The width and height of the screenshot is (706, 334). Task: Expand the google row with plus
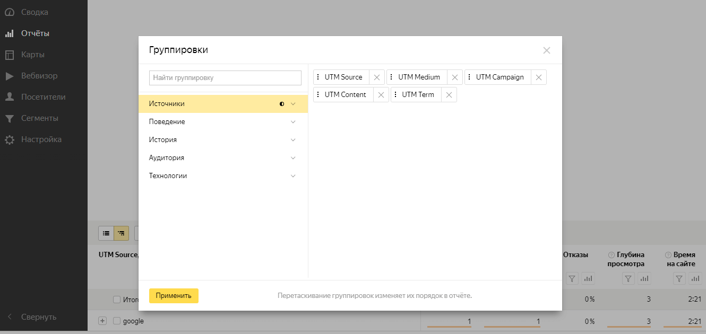[x=103, y=321]
